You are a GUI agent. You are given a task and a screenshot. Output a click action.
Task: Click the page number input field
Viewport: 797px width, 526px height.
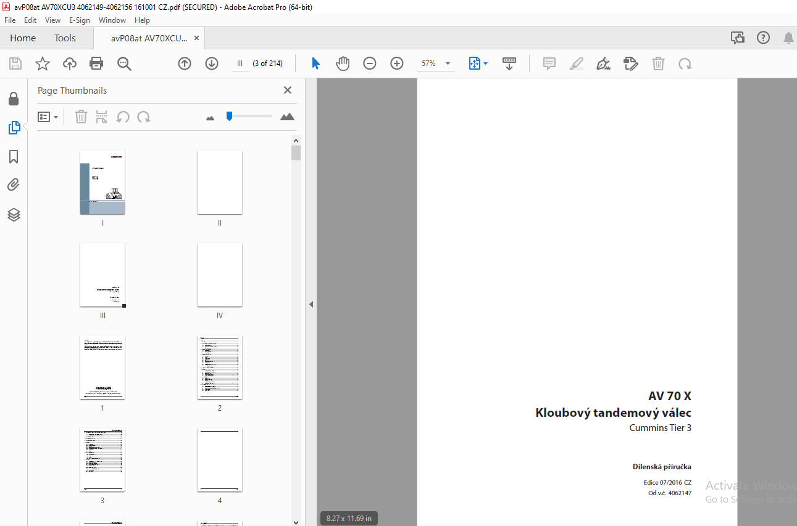coord(240,64)
